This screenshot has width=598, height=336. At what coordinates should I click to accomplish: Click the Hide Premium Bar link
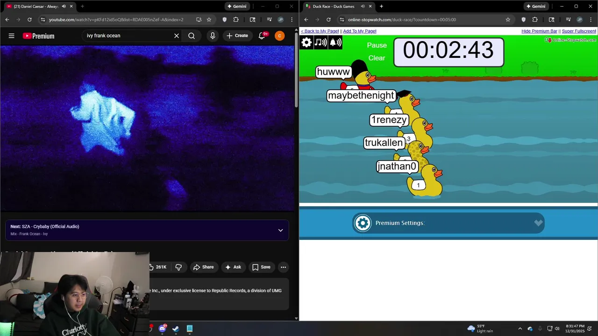[539, 31]
